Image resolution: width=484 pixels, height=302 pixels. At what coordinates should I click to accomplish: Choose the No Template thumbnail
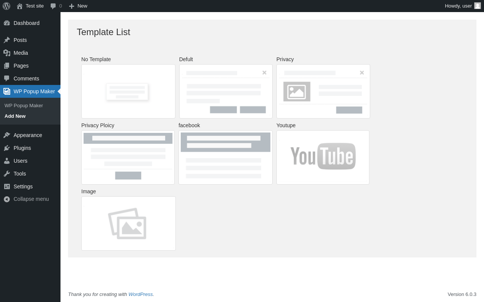tap(128, 91)
